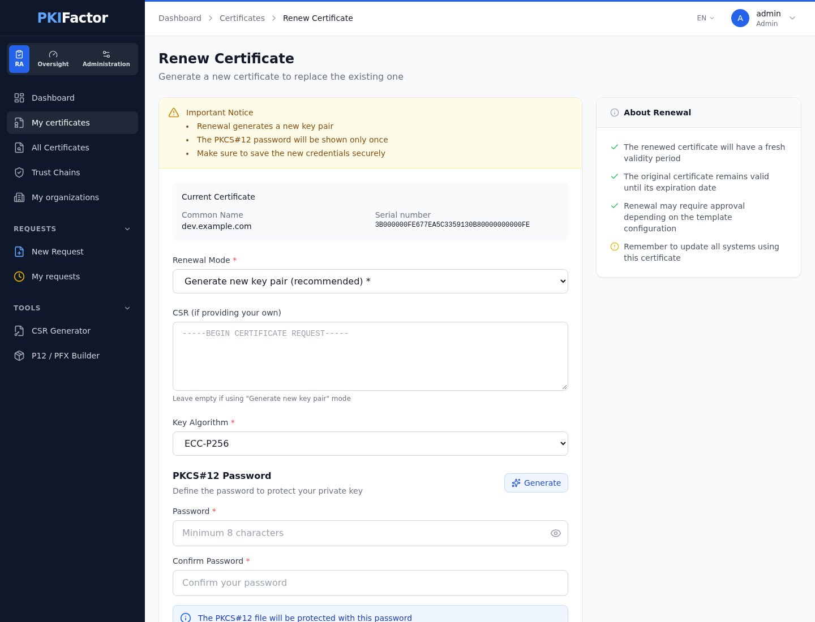This screenshot has height=622, width=815.
Task: Collapse the REQUESTS section
Action: (x=127, y=229)
